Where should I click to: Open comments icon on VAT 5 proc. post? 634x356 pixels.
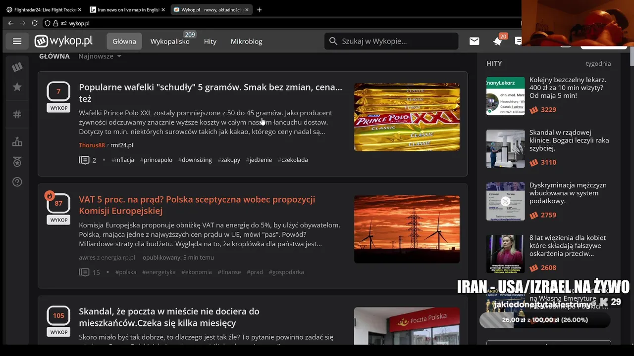[x=84, y=272]
